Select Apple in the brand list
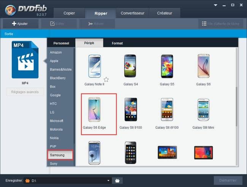Screen dimensions: 247x187 (54, 61)
